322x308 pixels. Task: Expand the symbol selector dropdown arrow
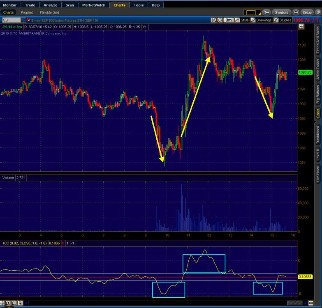tap(23, 20)
